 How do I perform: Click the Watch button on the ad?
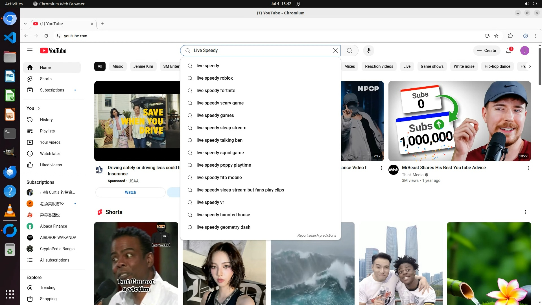tap(130, 192)
